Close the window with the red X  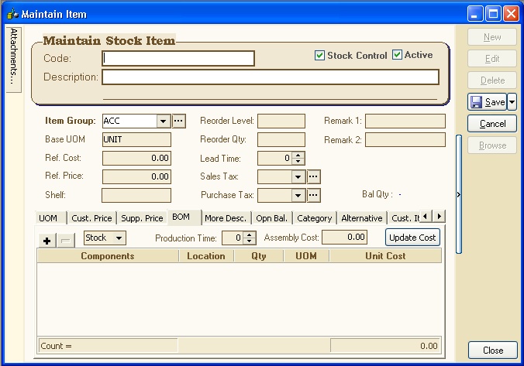[512, 14]
